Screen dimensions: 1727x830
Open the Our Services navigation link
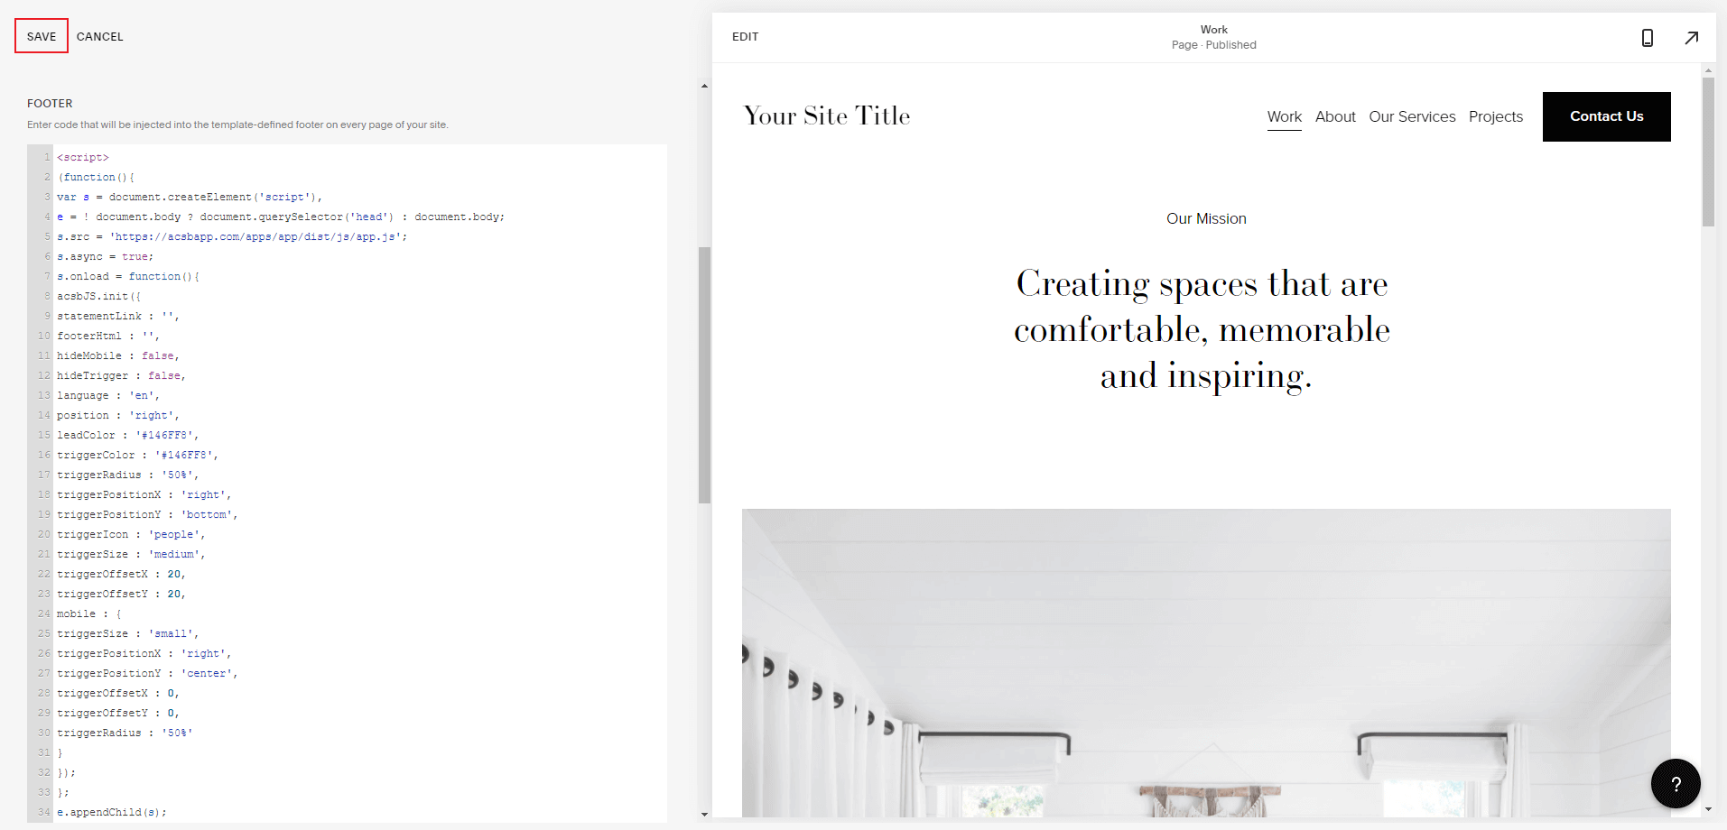pyautogui.click(x=1412, y=116)
